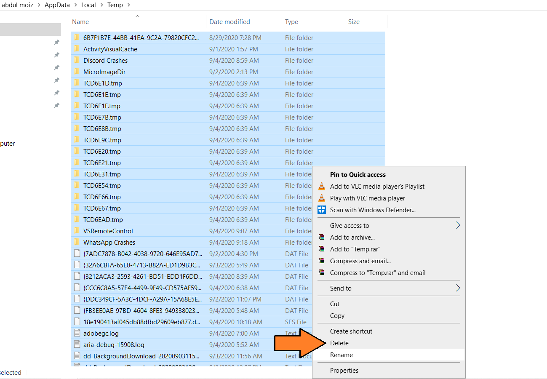
Task: Select the TCD6E7B.tmp folder icon
Action: [x=77, y=117]
